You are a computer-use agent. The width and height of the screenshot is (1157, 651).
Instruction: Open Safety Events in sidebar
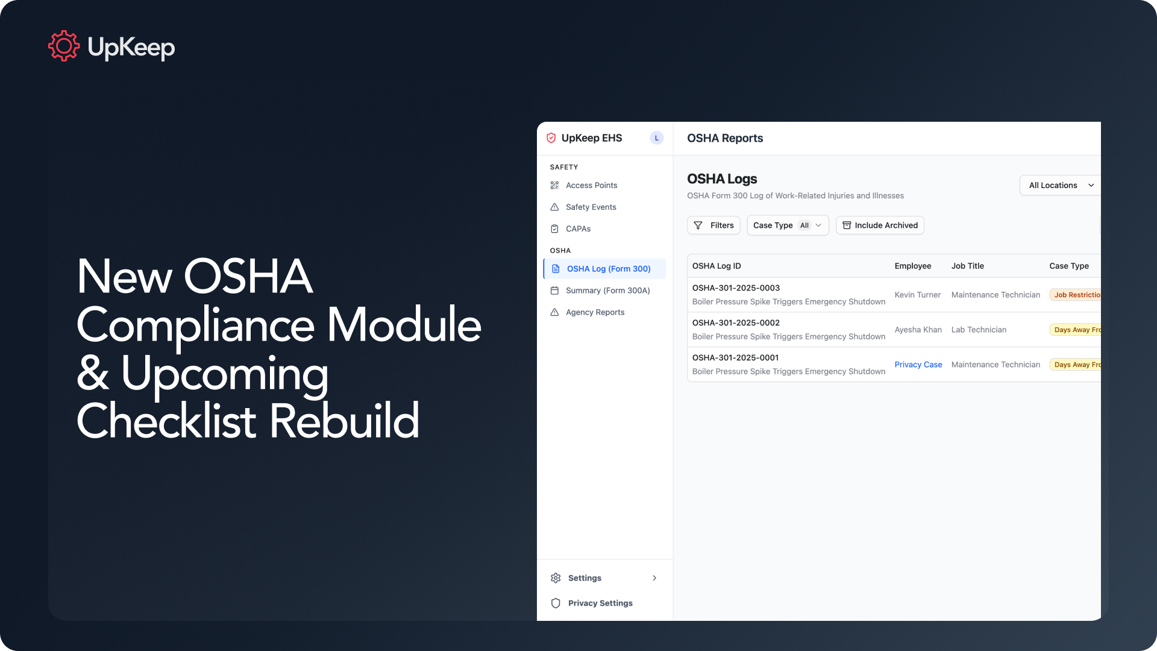point(604,207)
